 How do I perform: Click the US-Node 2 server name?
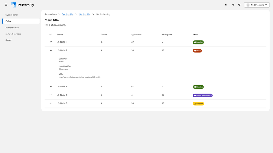[x=62, y=50]
